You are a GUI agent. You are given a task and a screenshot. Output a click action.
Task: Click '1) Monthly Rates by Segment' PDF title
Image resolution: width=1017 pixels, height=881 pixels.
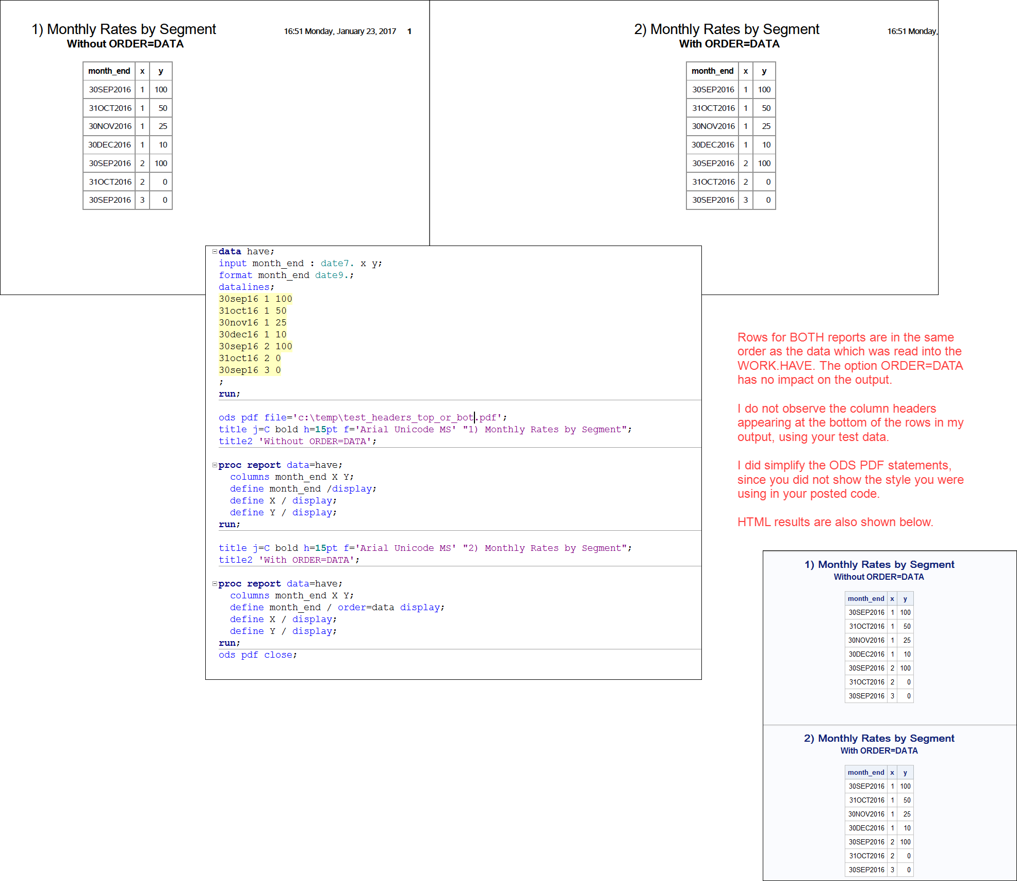pyautogui.click(x=124, y=29)
